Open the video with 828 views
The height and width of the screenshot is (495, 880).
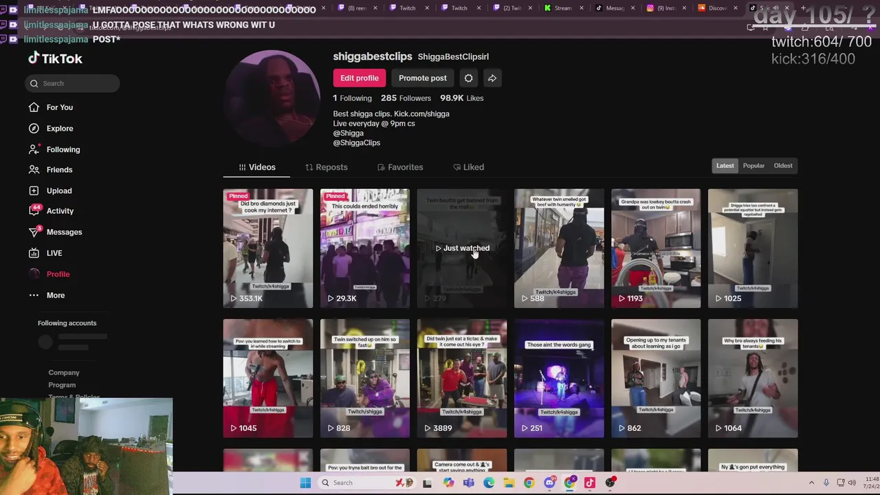click(x=364, y=378)
